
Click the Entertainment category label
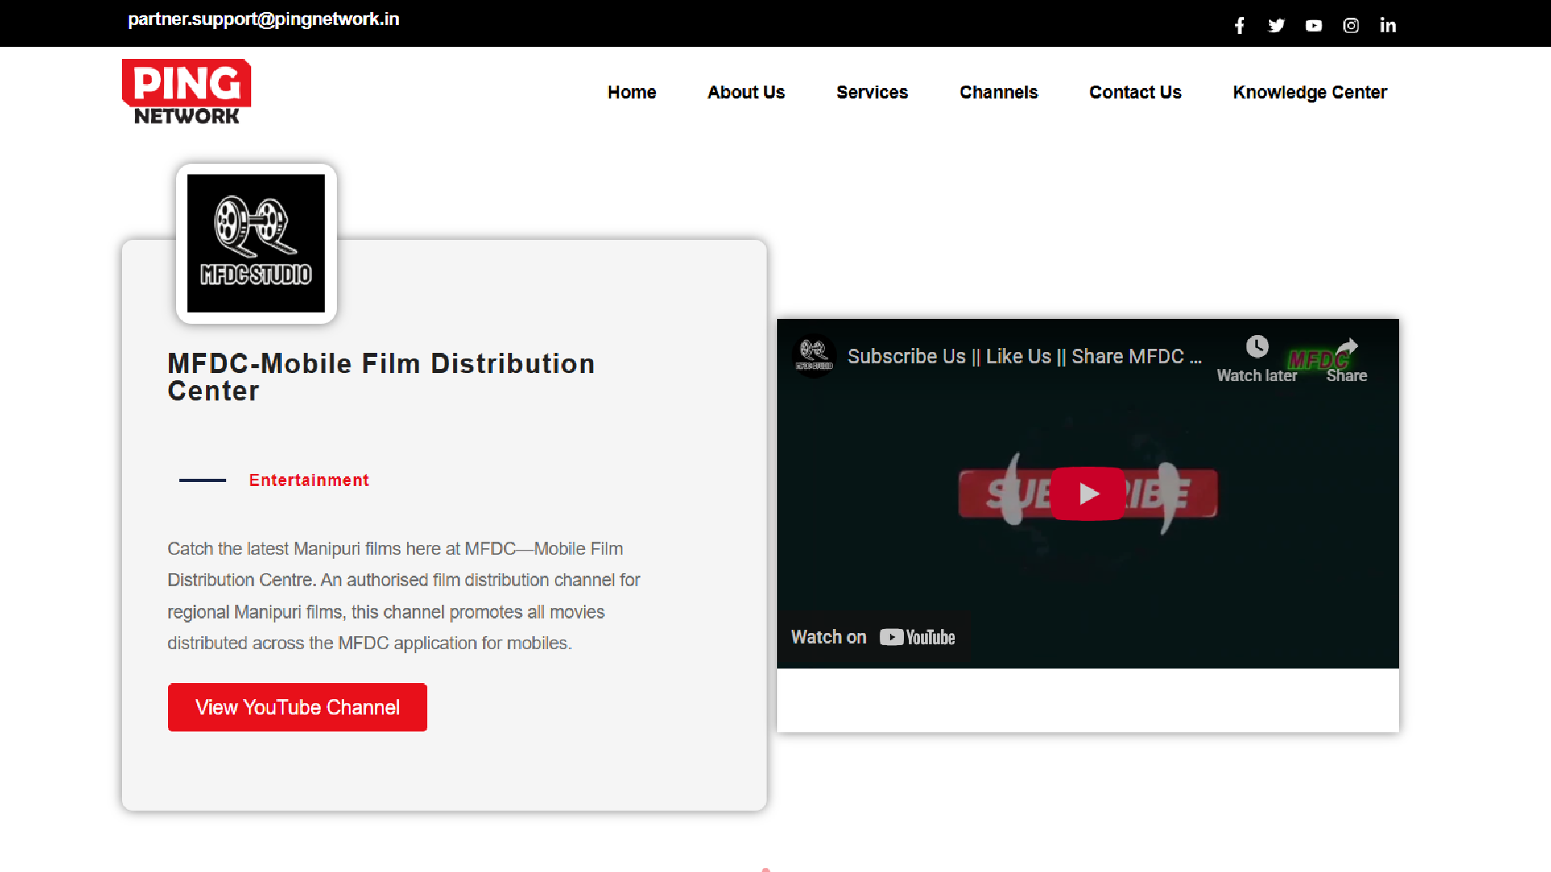coord(309,480)
